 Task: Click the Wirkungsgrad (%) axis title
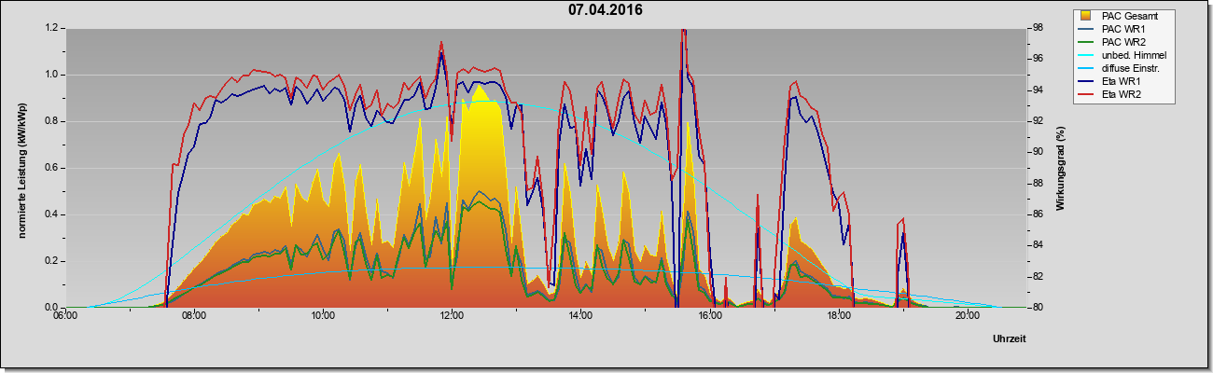pyautogui.click(x=1061, y=167)
